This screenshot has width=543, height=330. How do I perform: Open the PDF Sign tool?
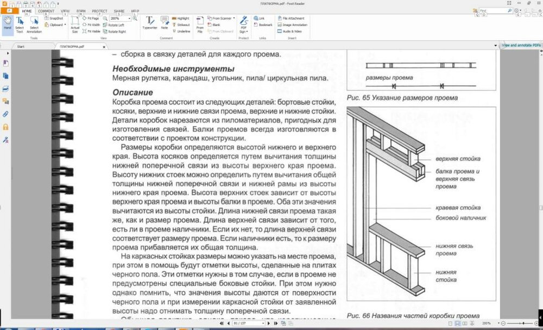(x=243, y=24)
